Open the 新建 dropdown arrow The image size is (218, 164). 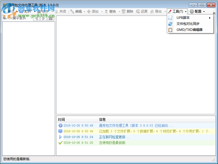[16, 11]
